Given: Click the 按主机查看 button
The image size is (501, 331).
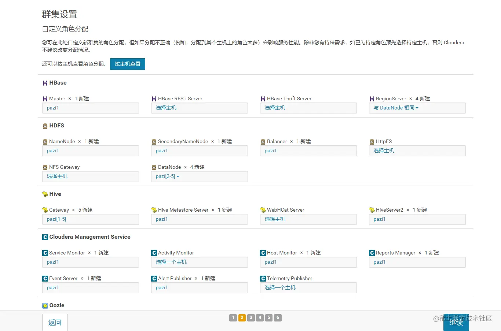Looking at the screenshot, I should (128, 64).
